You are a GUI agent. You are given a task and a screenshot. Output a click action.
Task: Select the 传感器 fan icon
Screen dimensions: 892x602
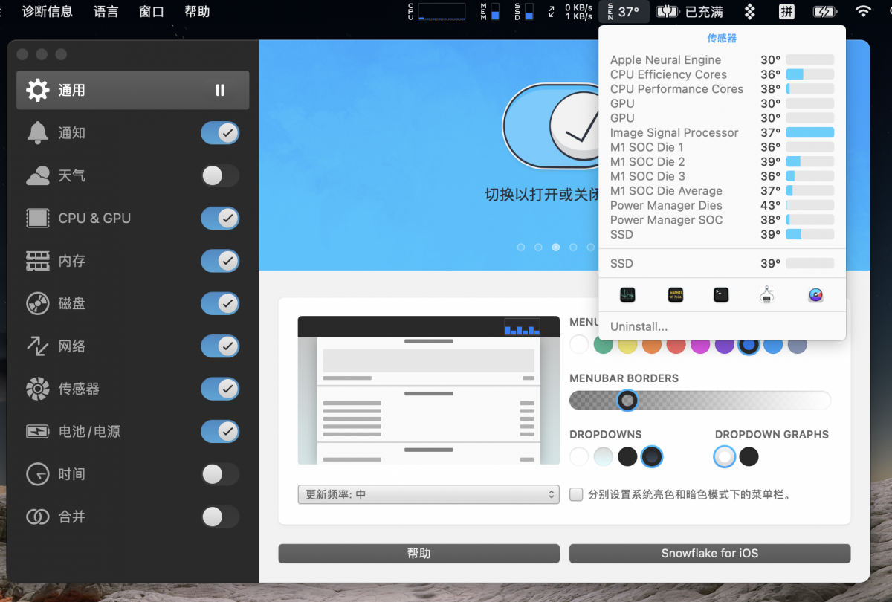38,389
